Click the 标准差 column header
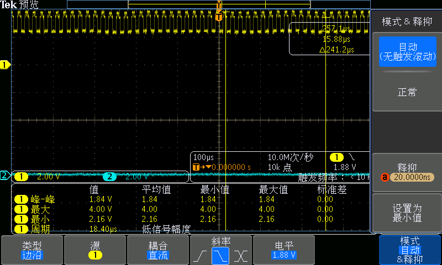Screen dimensions: 442x265 332,189
